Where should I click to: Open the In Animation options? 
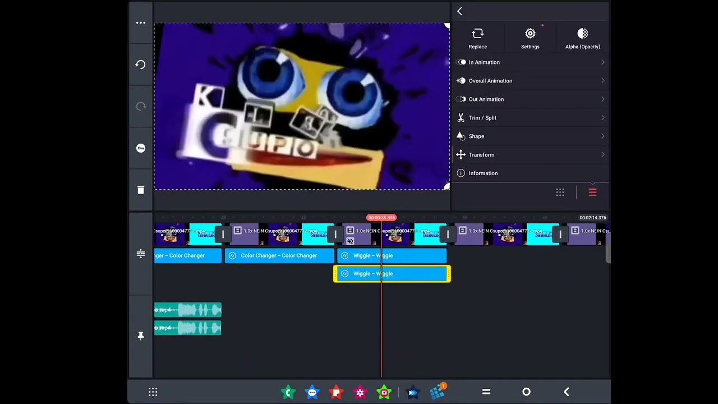530,62
